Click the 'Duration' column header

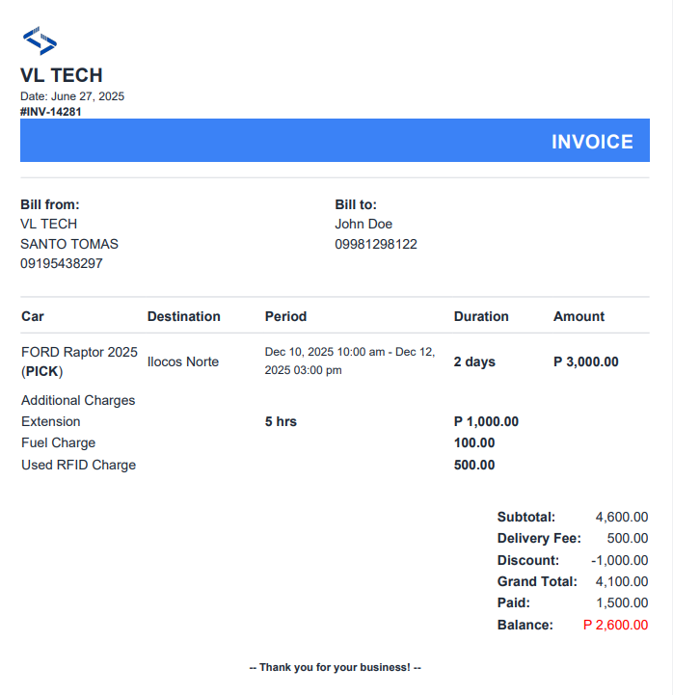click(x=481, y=316)
